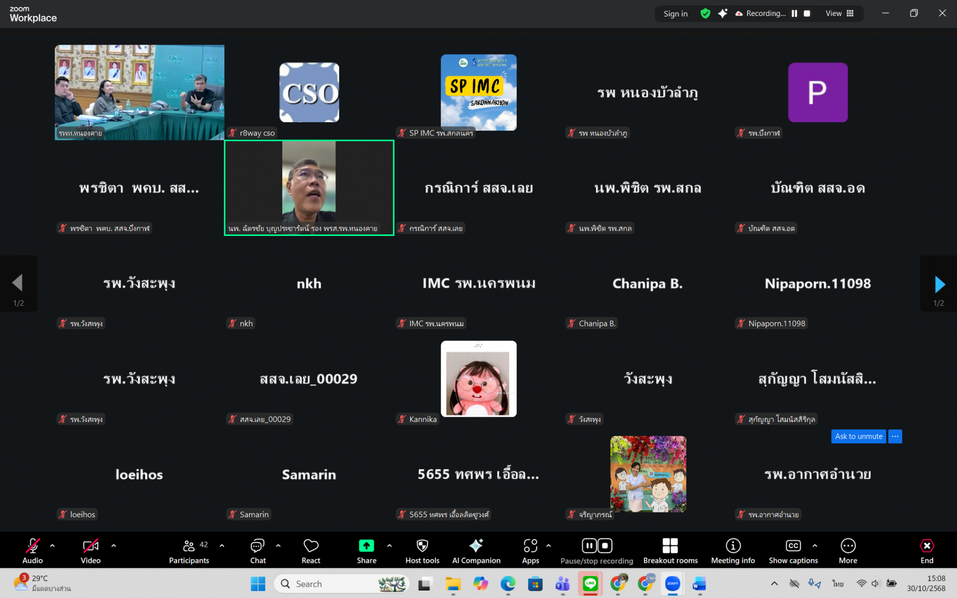Unmute microphone with Audio button
Screen dimensions: 957x598
click(x=32, y=551)
